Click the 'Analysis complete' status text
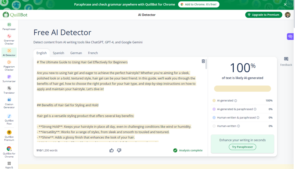 (191, 150)
